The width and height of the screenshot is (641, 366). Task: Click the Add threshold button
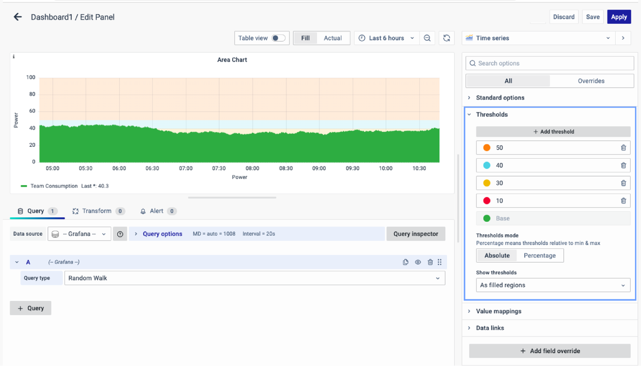553,132
